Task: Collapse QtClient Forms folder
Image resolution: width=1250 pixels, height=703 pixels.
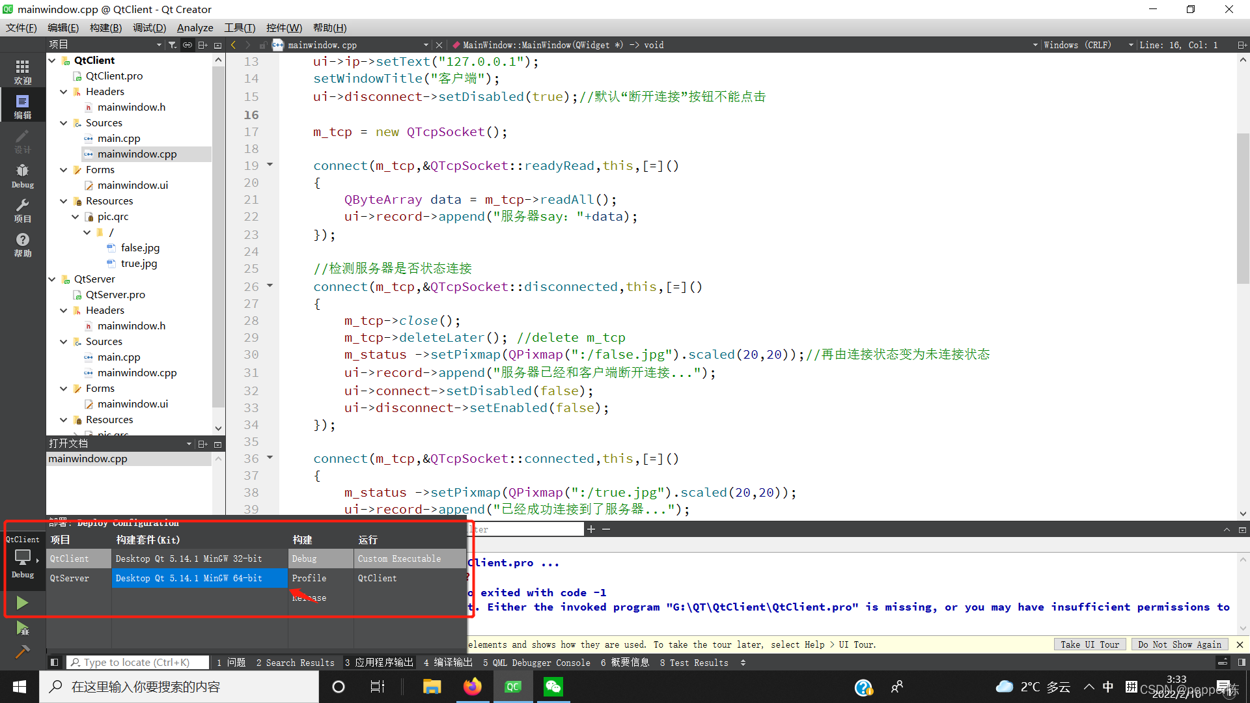Action: pyautogui.click(x=64, y=170)
